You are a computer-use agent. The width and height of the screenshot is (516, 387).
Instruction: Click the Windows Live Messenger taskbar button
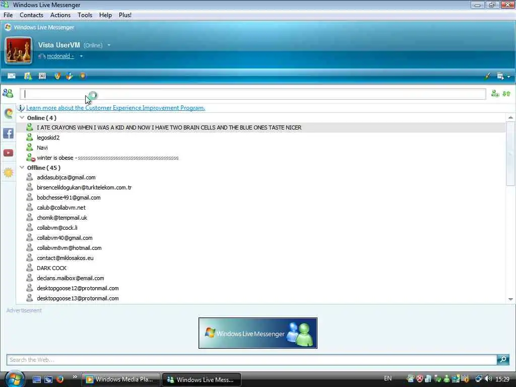[202, 379]
